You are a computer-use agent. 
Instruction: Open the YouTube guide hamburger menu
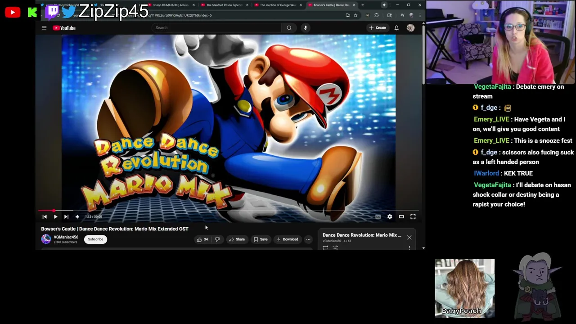pyautogui.click(x=44, y=28)
